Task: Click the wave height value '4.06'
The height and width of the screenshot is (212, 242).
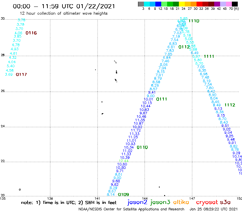Action: (x=18, y=33)
